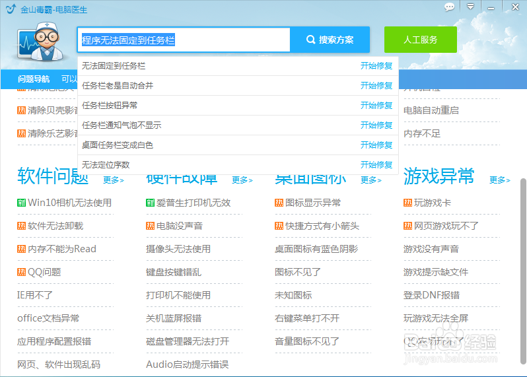Open 应用程序配置报错 problem
The height and width of the screenshot is (377, 527).
click(54, 341)
